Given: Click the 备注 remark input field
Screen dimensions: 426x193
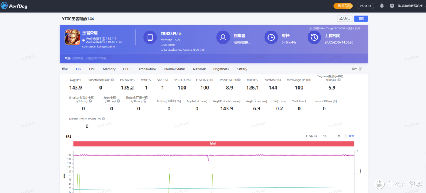Looking at the screenshot, I should pyautogui.click(x=90, y=58).
